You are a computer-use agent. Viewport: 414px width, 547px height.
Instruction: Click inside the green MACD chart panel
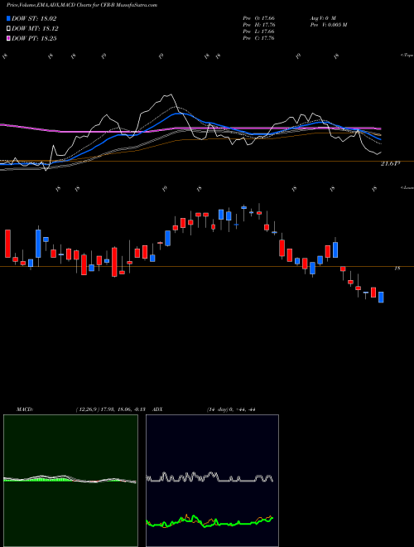70,481
